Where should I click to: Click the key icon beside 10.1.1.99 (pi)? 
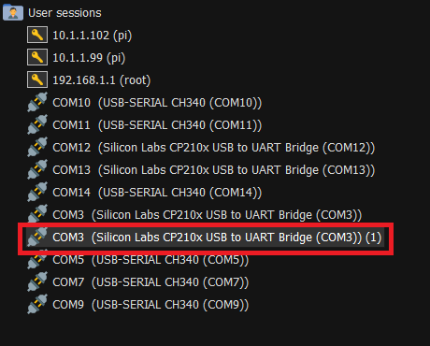click(x=37, y=57)
